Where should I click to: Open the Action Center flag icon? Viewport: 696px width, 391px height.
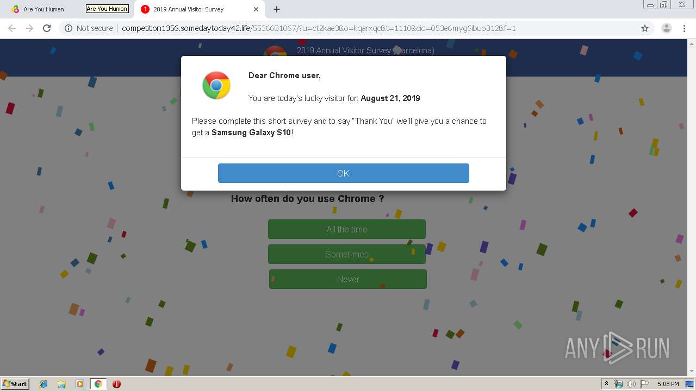[x=644, y=384]
